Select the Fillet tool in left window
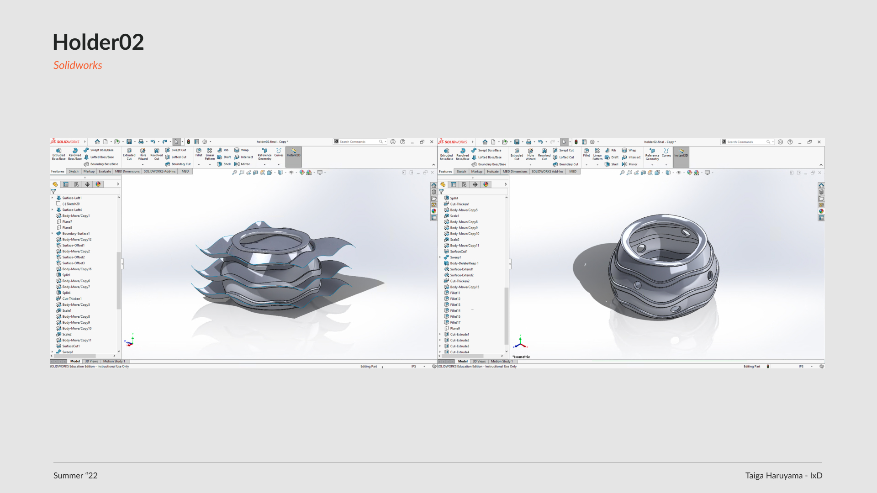Image resolution: width=877 pixels, height=493 pixels. (x=199, y=152)
